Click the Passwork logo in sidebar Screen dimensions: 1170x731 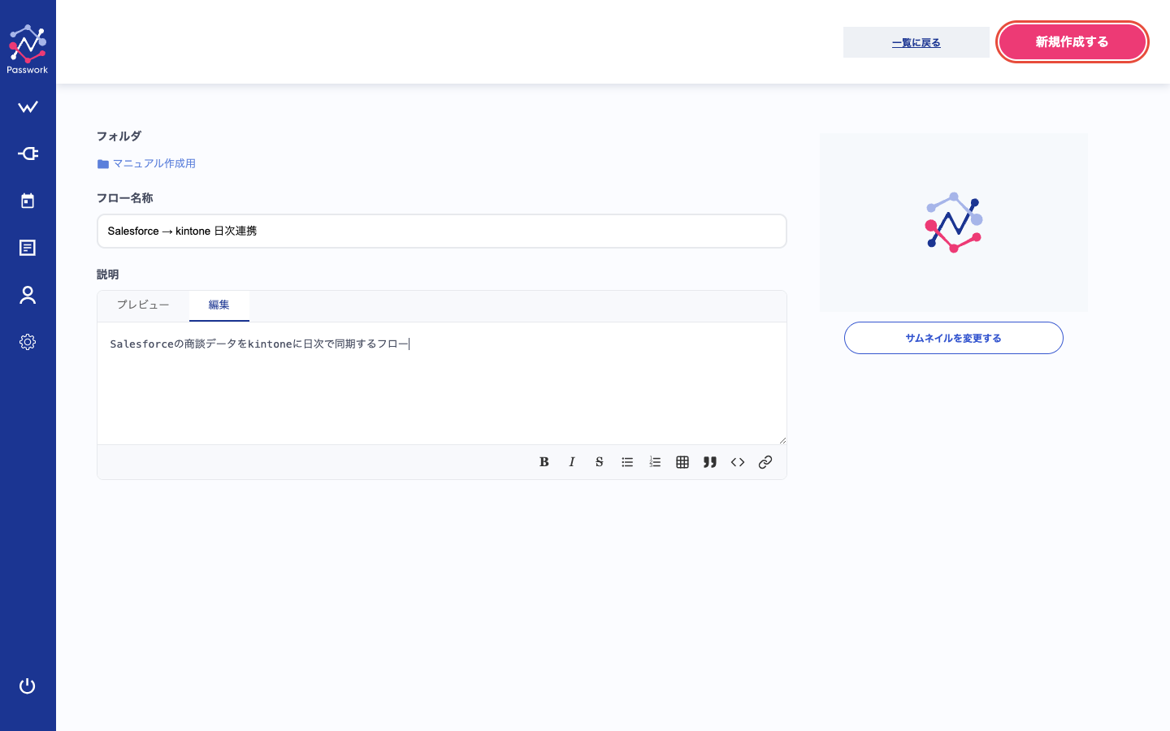point(28,49)
